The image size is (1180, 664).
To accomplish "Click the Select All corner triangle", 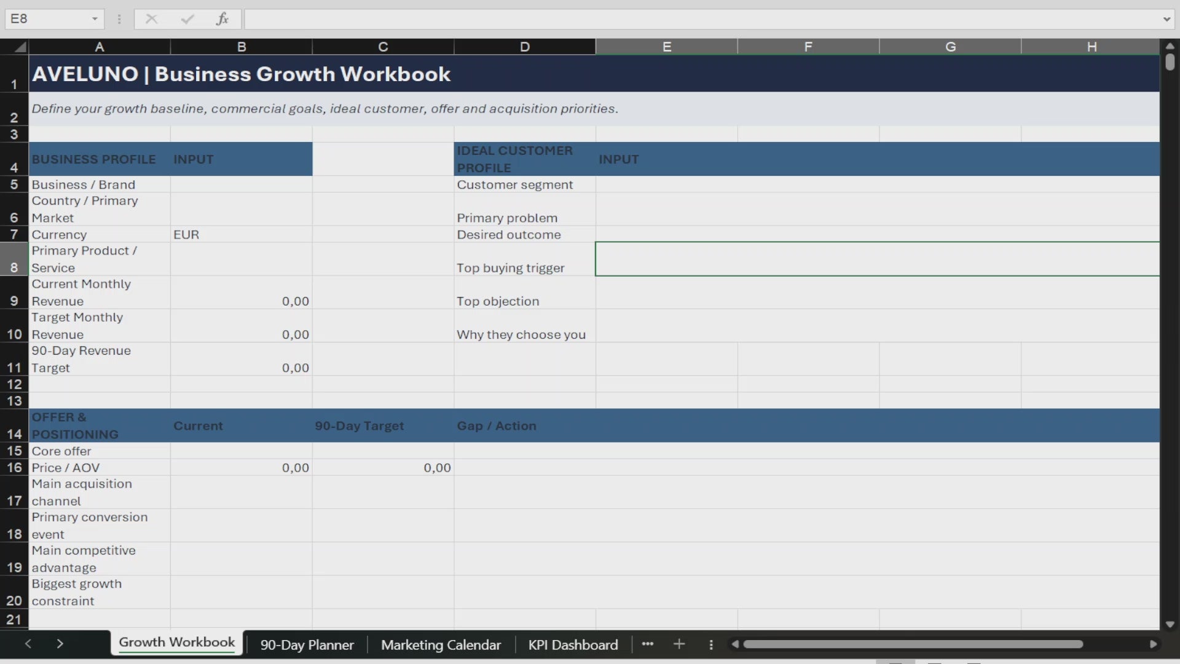I will coord(20,47).
